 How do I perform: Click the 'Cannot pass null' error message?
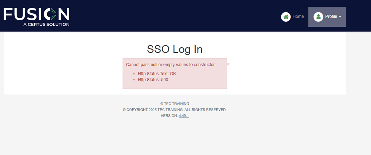click(170, 65)
